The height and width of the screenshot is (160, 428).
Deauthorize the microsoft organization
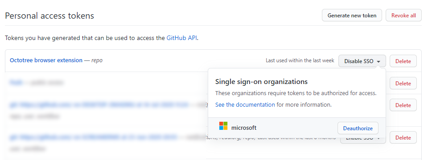point(358,128)
